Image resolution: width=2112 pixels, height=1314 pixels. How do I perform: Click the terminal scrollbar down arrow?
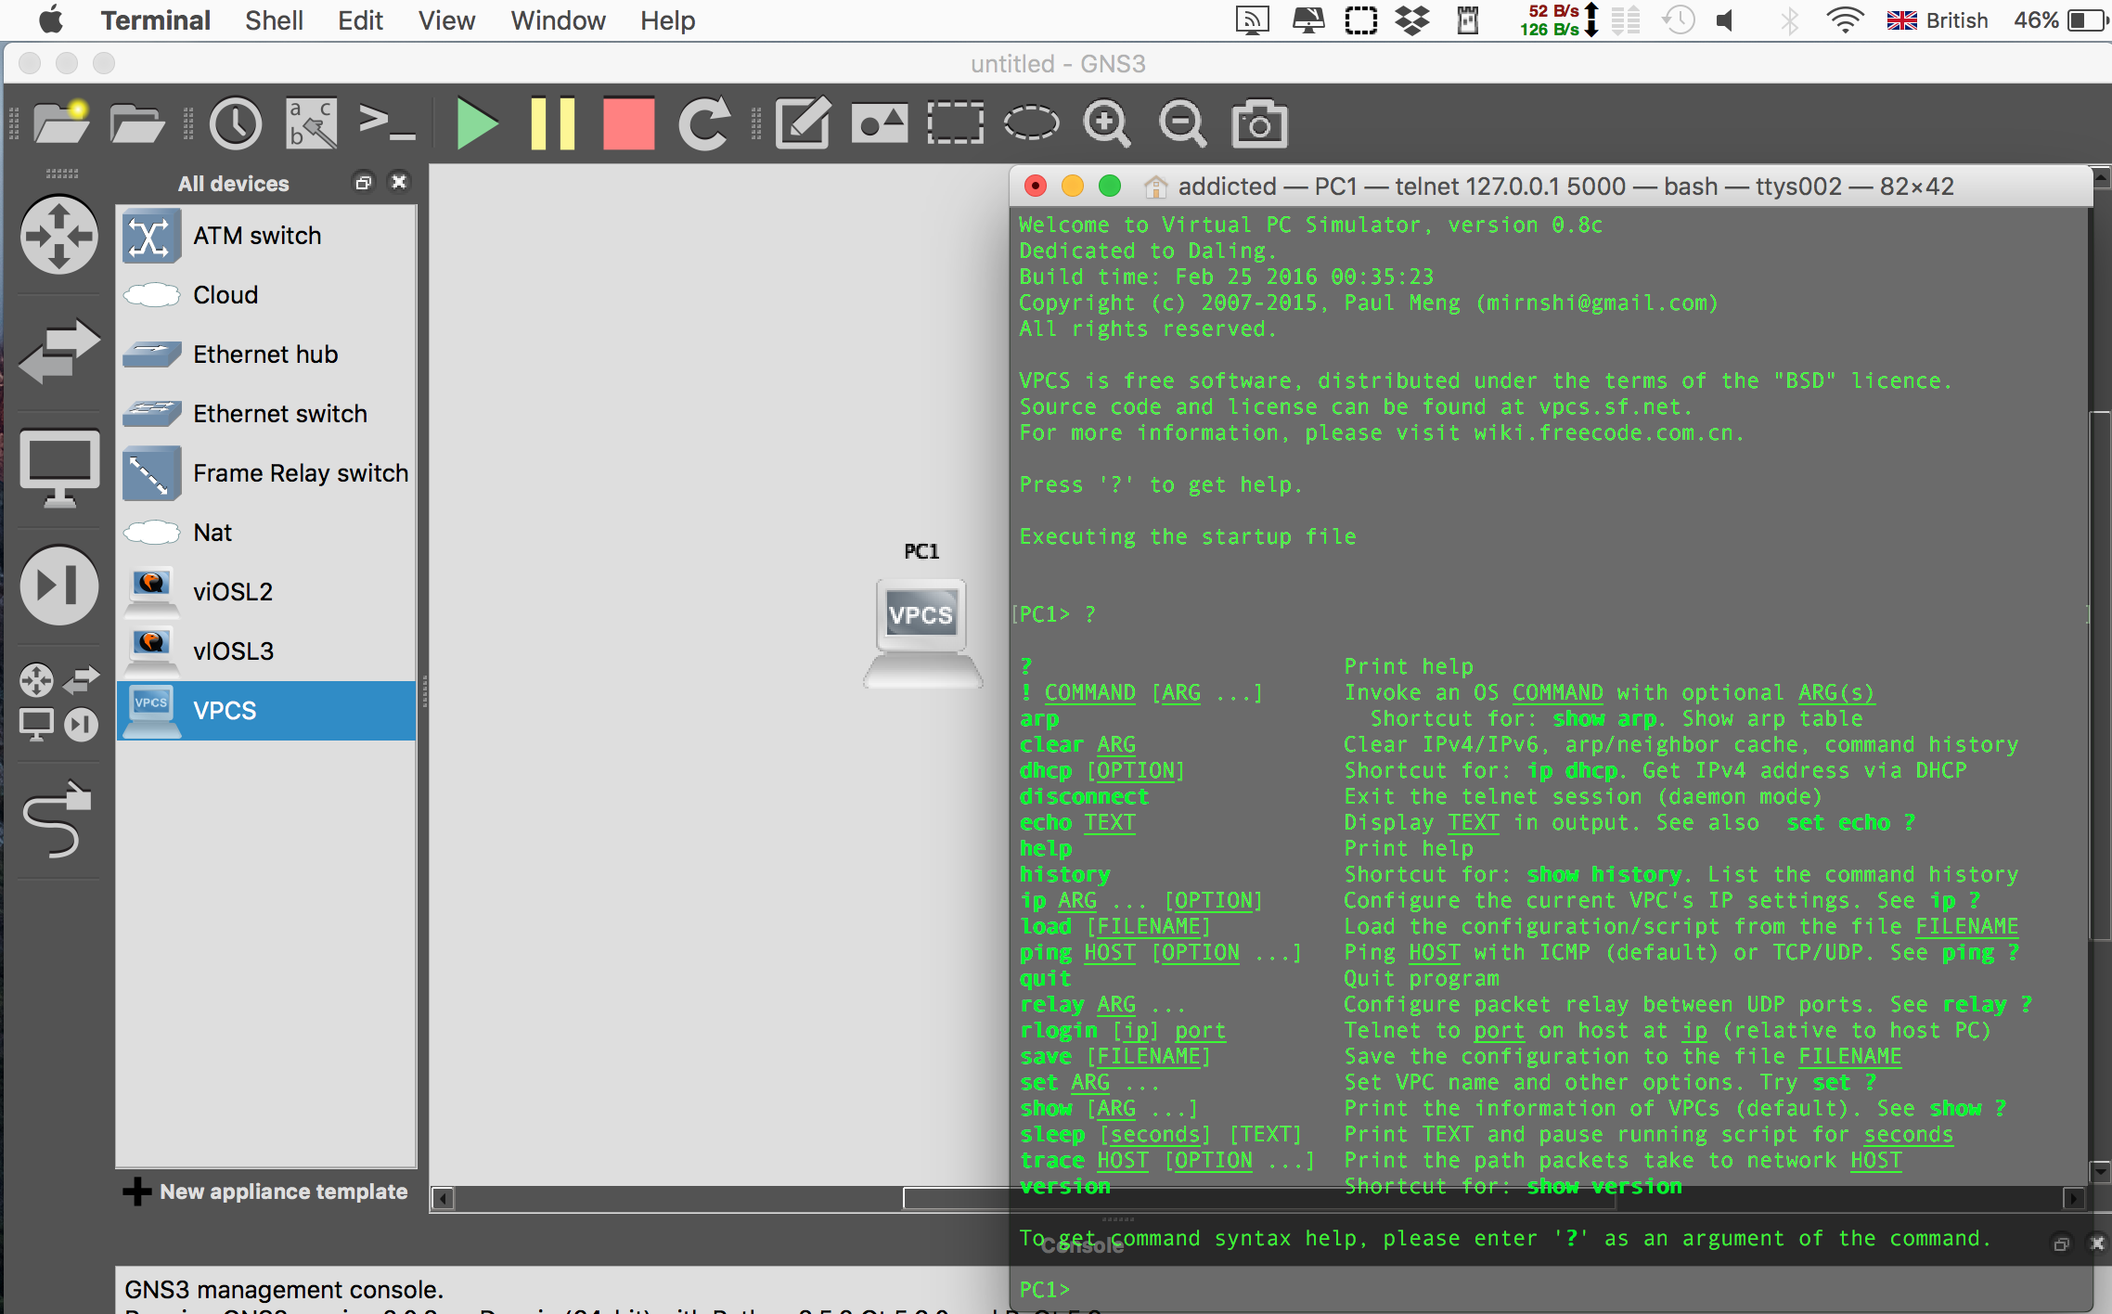tap(2101, 1170)
